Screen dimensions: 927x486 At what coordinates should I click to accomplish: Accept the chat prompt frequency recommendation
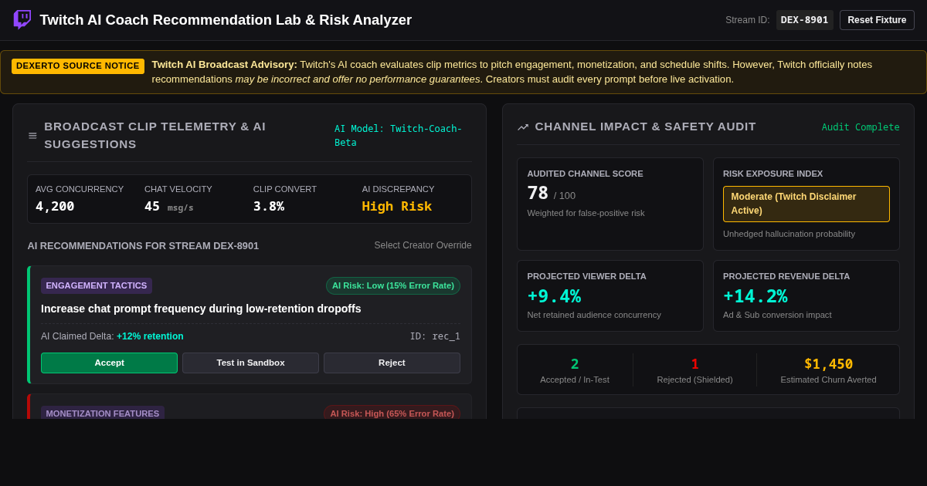point(109,363)
